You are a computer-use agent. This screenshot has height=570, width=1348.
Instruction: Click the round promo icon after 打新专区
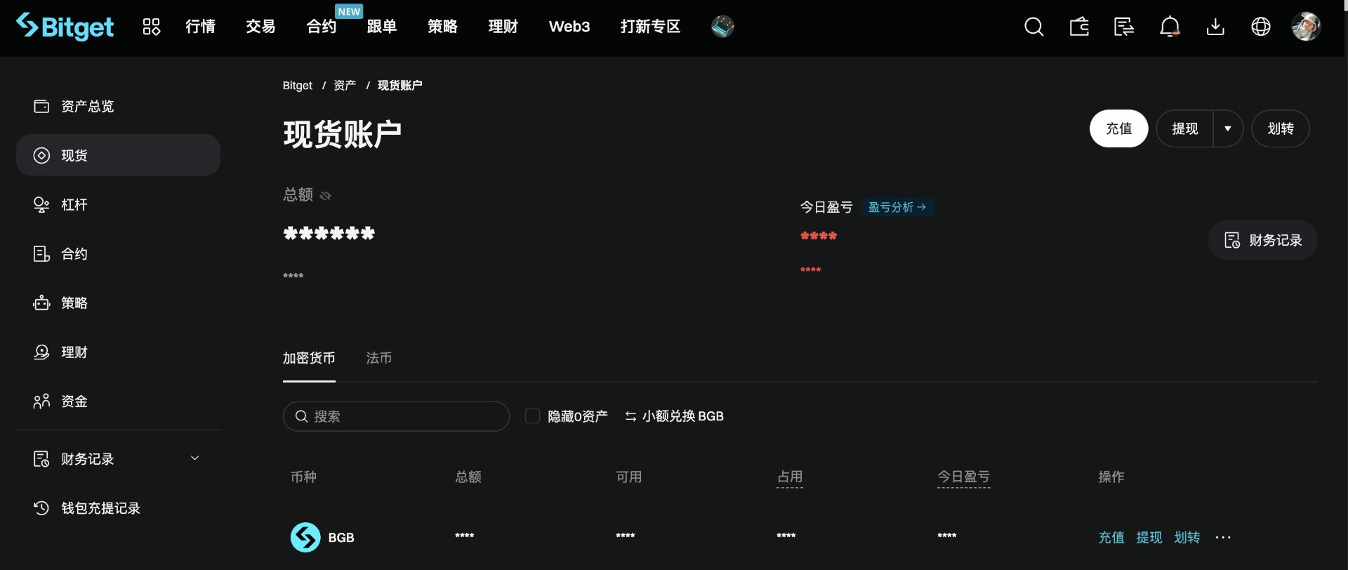[722, 27]
